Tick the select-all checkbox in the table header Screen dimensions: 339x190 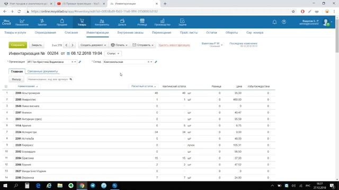coord(6,87)
